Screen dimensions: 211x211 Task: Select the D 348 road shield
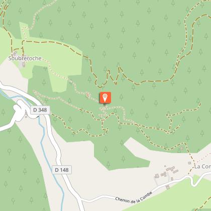tap(40, 110)
